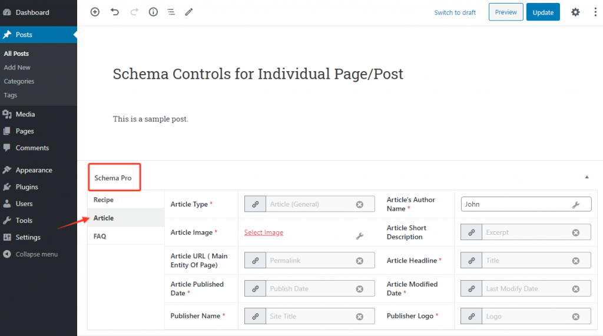Click link icon beside Permalink field

pyautogui.click(x=256, y=260)
